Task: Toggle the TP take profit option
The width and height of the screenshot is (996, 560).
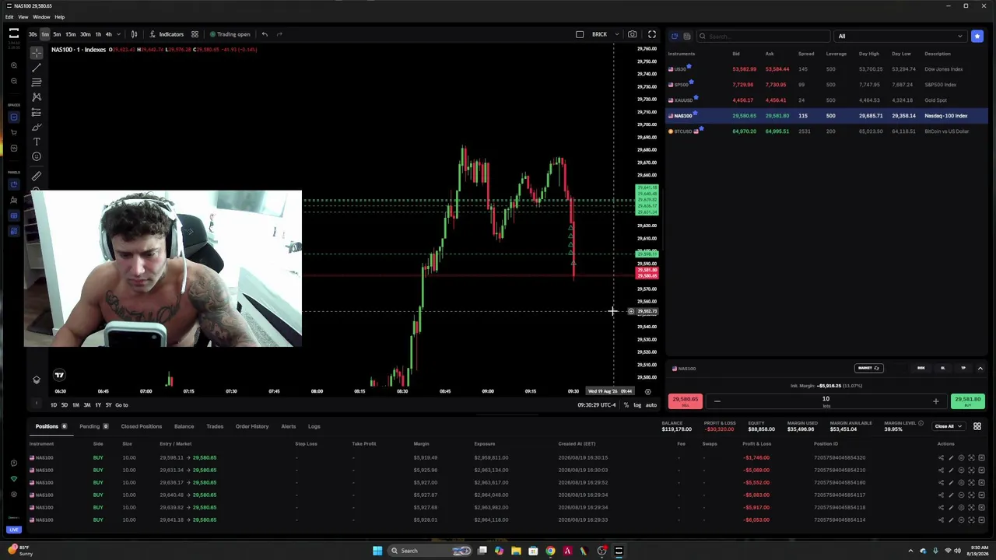Action: (x=963, y=368)
